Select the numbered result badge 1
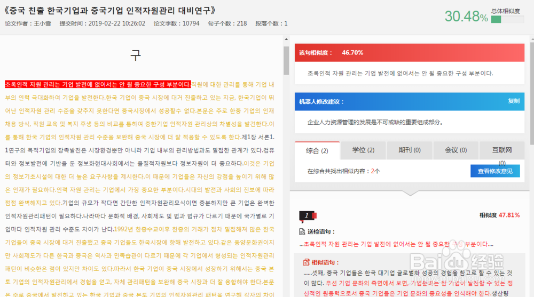This screenshot has height=297, width=534. pos(308,216)
